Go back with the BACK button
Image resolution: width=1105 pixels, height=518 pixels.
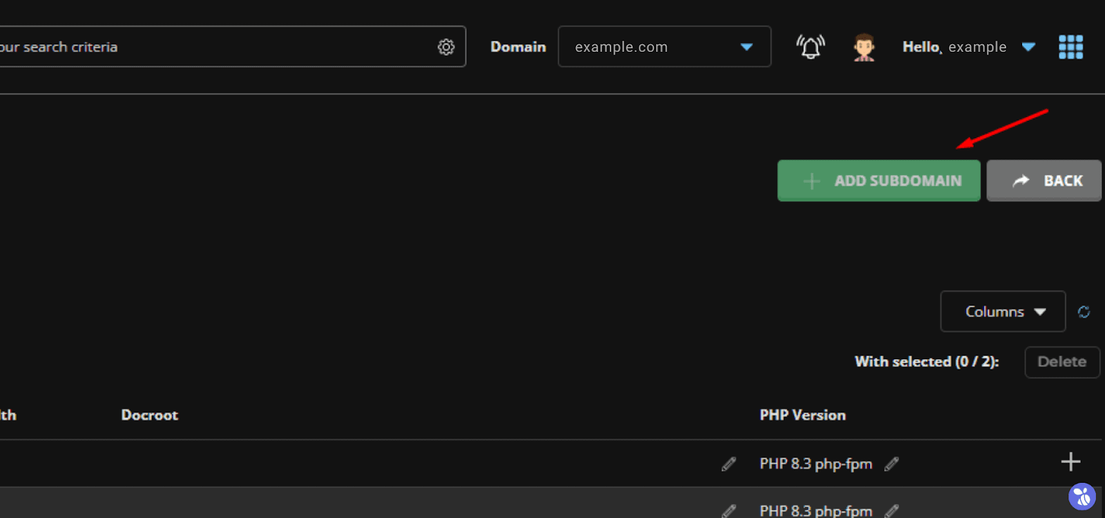tap(1044, 181)
